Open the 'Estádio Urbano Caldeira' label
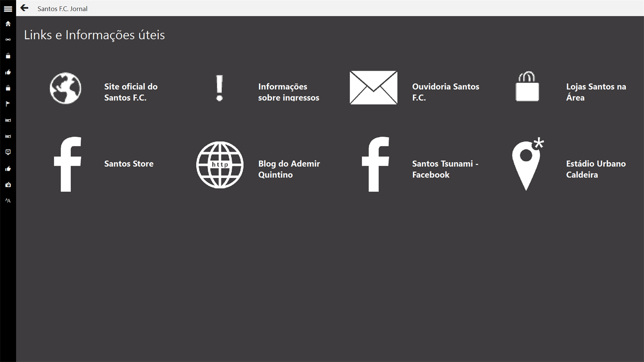The width and height of the screenshot is (644, 362). click(x=596, y=169)
